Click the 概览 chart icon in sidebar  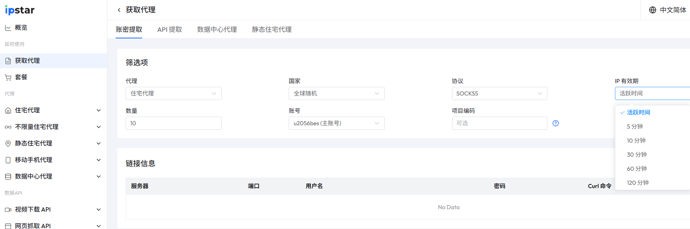pos(8,28)
